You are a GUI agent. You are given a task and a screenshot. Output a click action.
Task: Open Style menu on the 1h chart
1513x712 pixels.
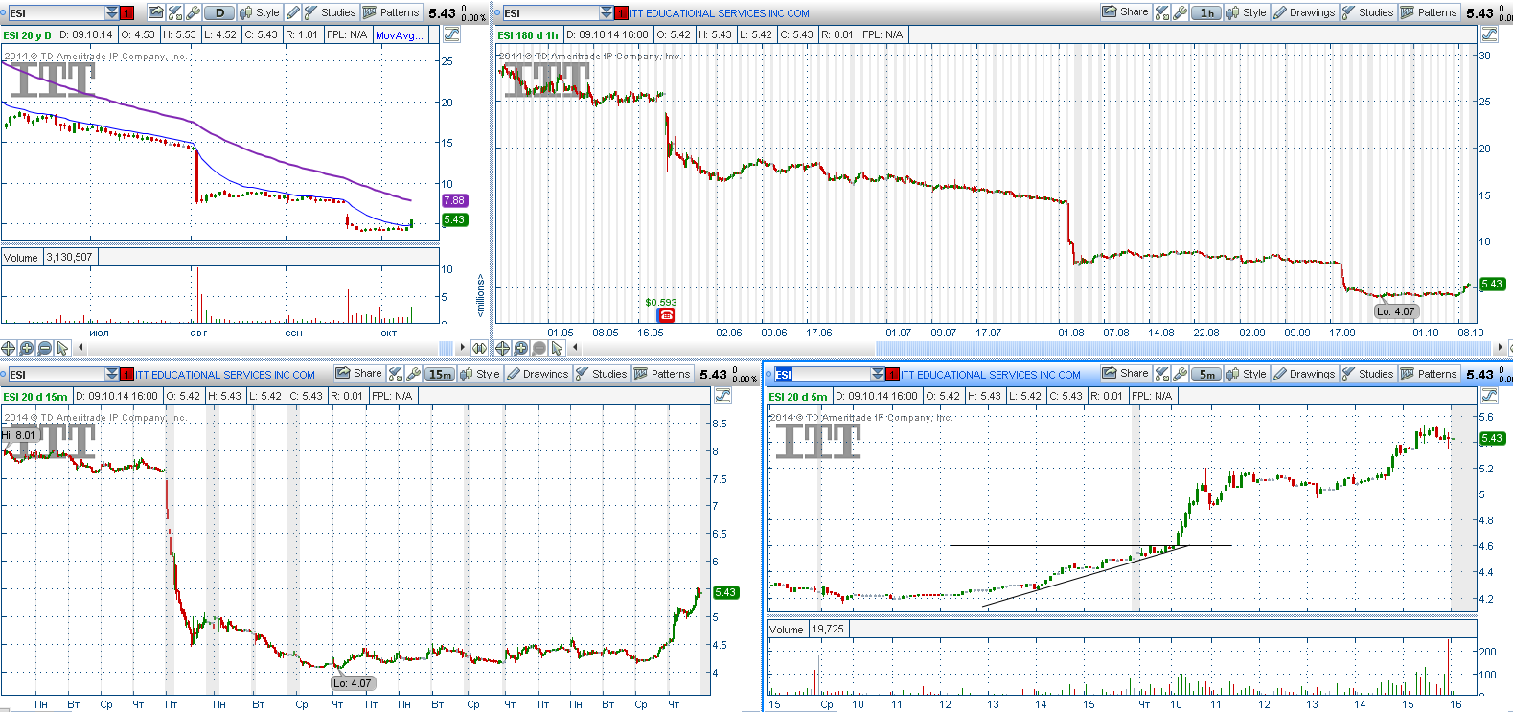(1247, 12)
